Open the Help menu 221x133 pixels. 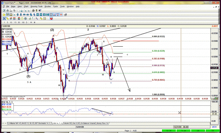[x=78, y=6]
